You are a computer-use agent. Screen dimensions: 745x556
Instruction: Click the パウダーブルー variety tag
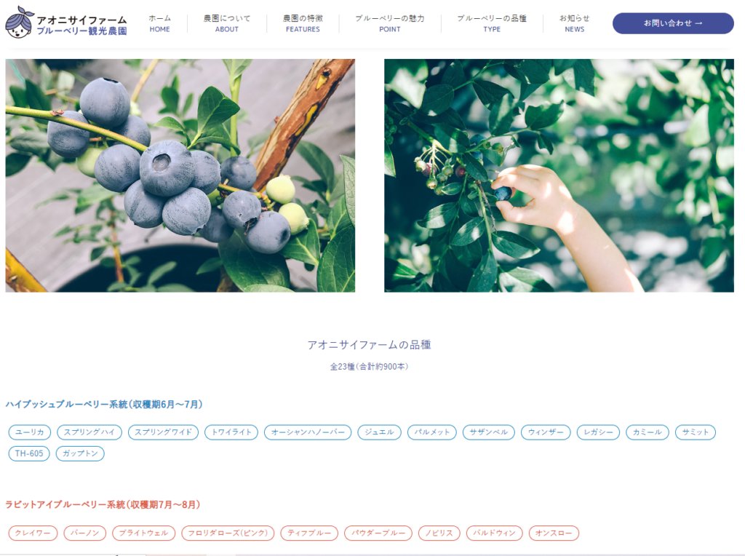[378, 533]
